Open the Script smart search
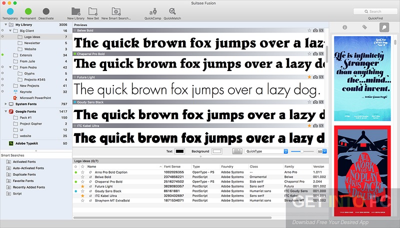The width and height of the screenshot is (400, 228). pos(17,193)
